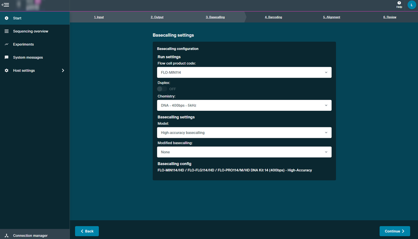Click the Experiments graph icon
The image size is (418, 239).
[6, 44]
